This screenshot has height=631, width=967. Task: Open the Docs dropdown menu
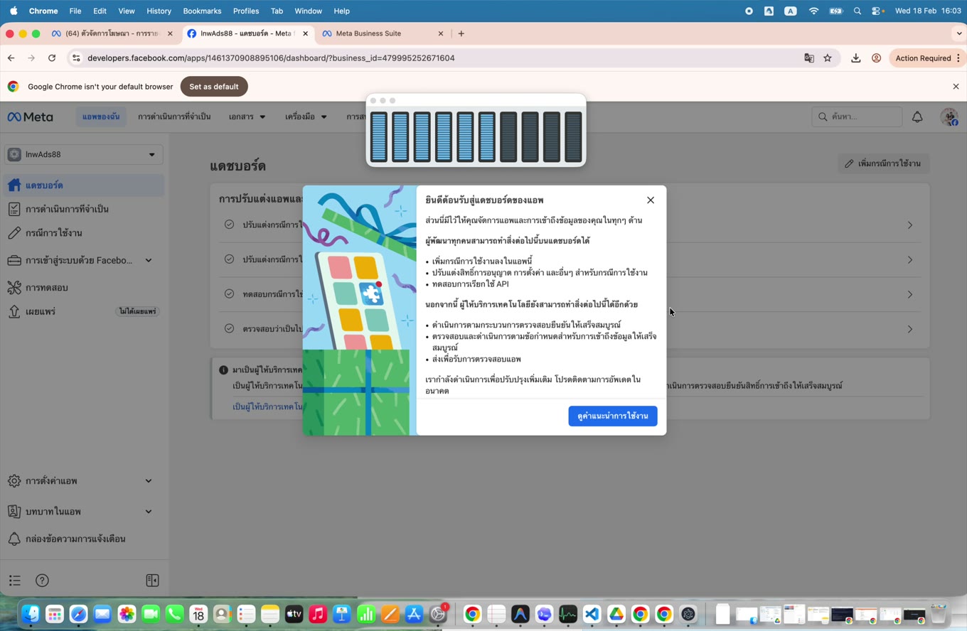[247, 117]
